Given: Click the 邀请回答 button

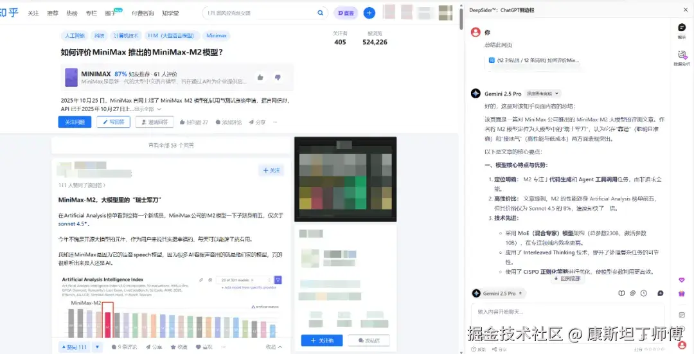Looking at the screenshot, I should 154,121.
